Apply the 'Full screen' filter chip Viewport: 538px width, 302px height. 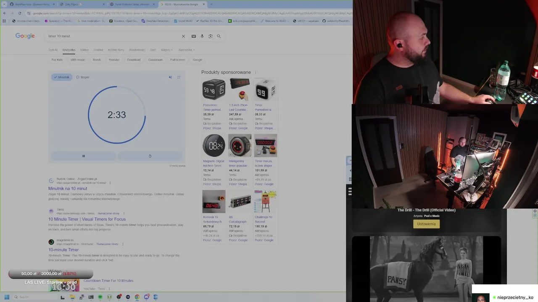[177, 60]
